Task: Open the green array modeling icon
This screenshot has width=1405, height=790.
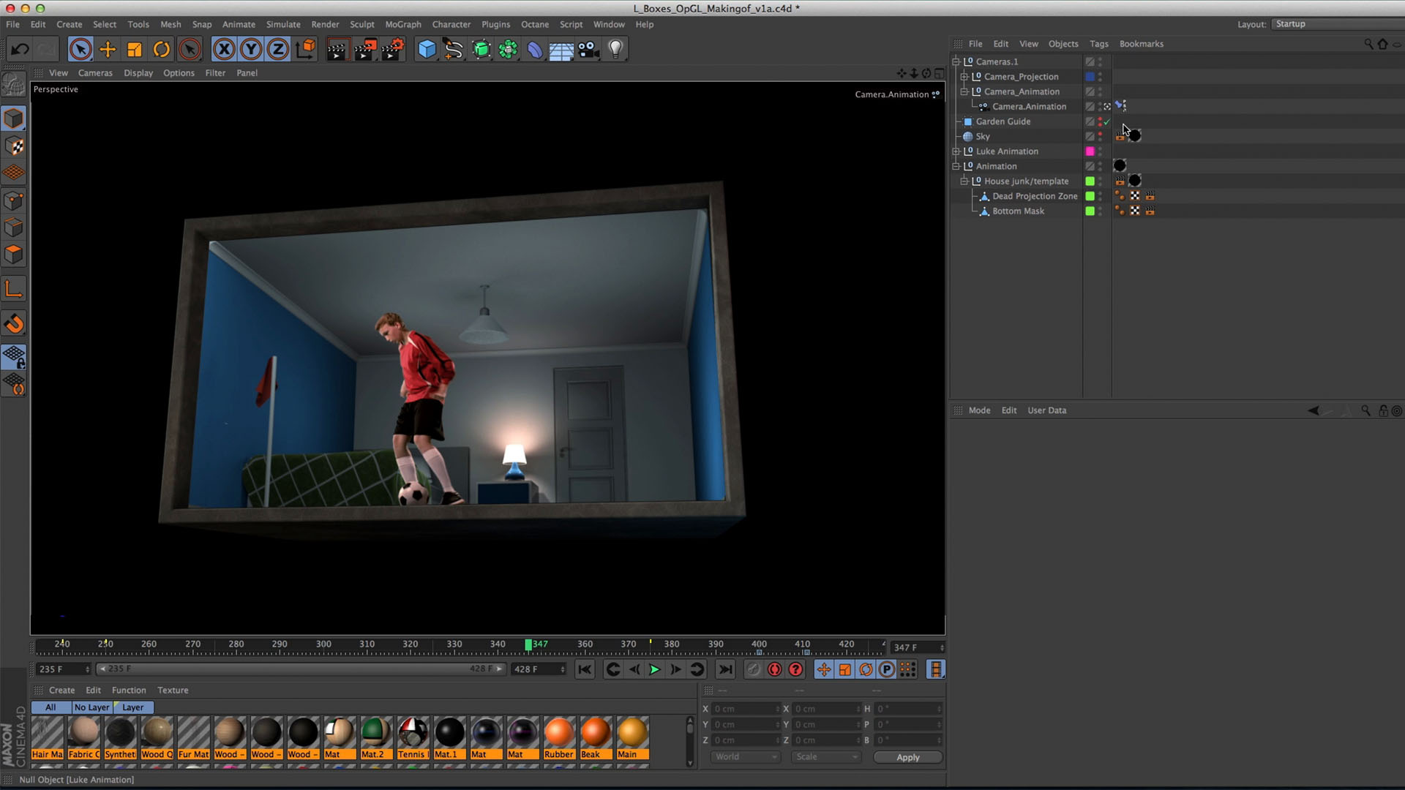Action: [508, 50]
